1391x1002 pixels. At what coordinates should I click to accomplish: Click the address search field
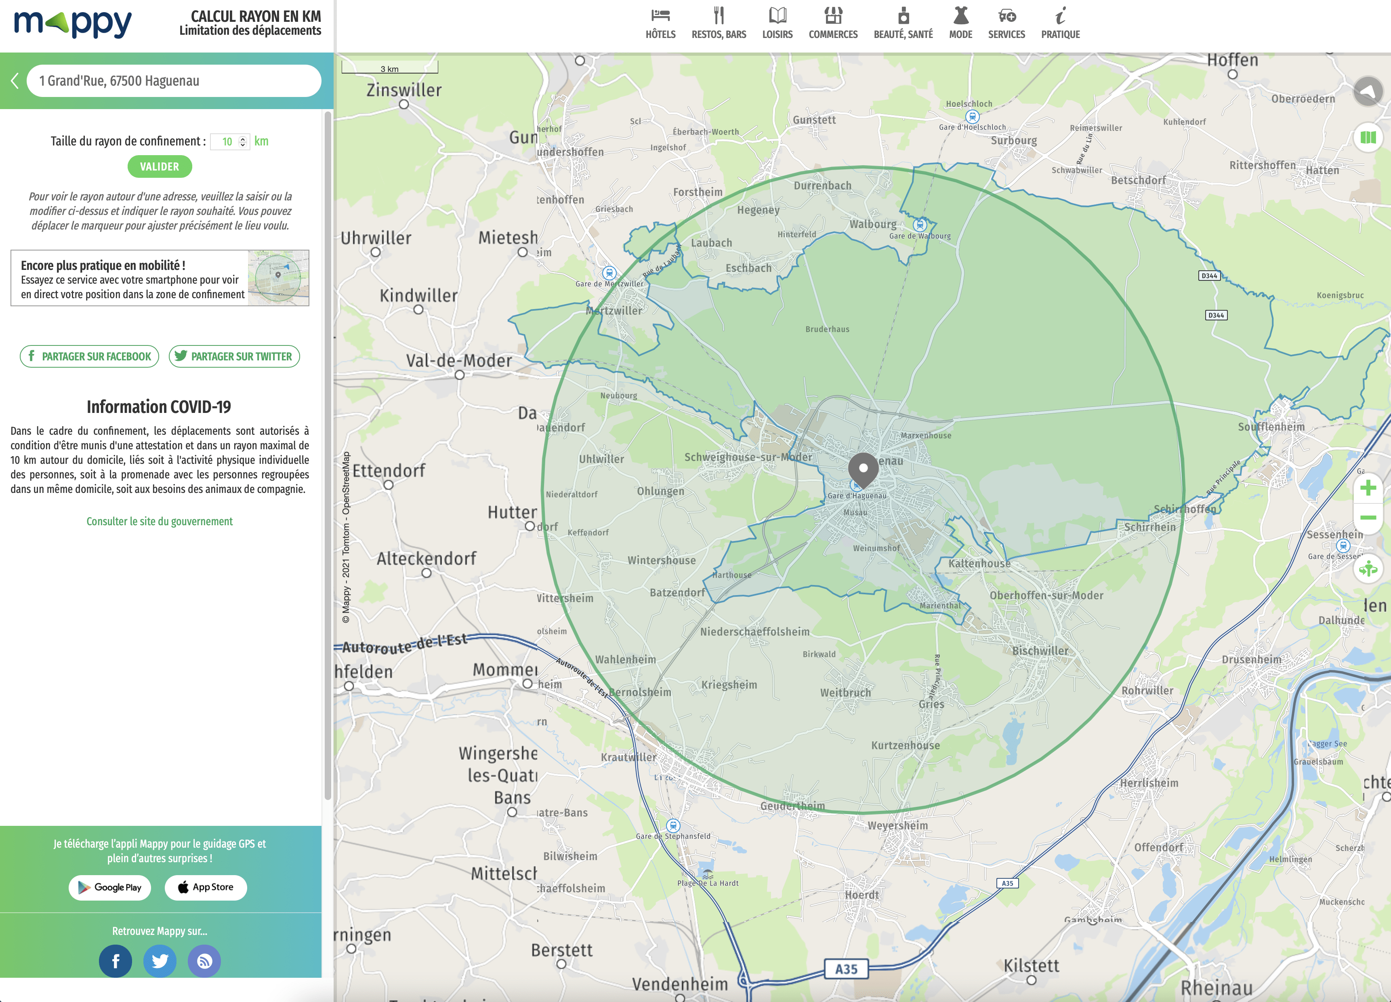click(174, 81)
